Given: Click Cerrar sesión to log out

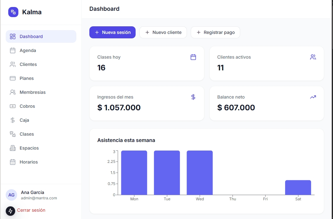Looking at the screenshot, I should click(x=31, y=210).
